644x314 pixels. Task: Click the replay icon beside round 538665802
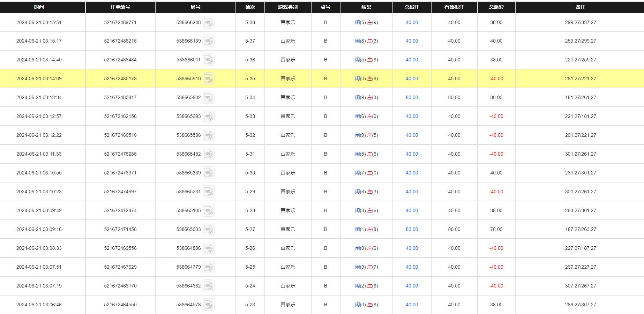[209, 98]
